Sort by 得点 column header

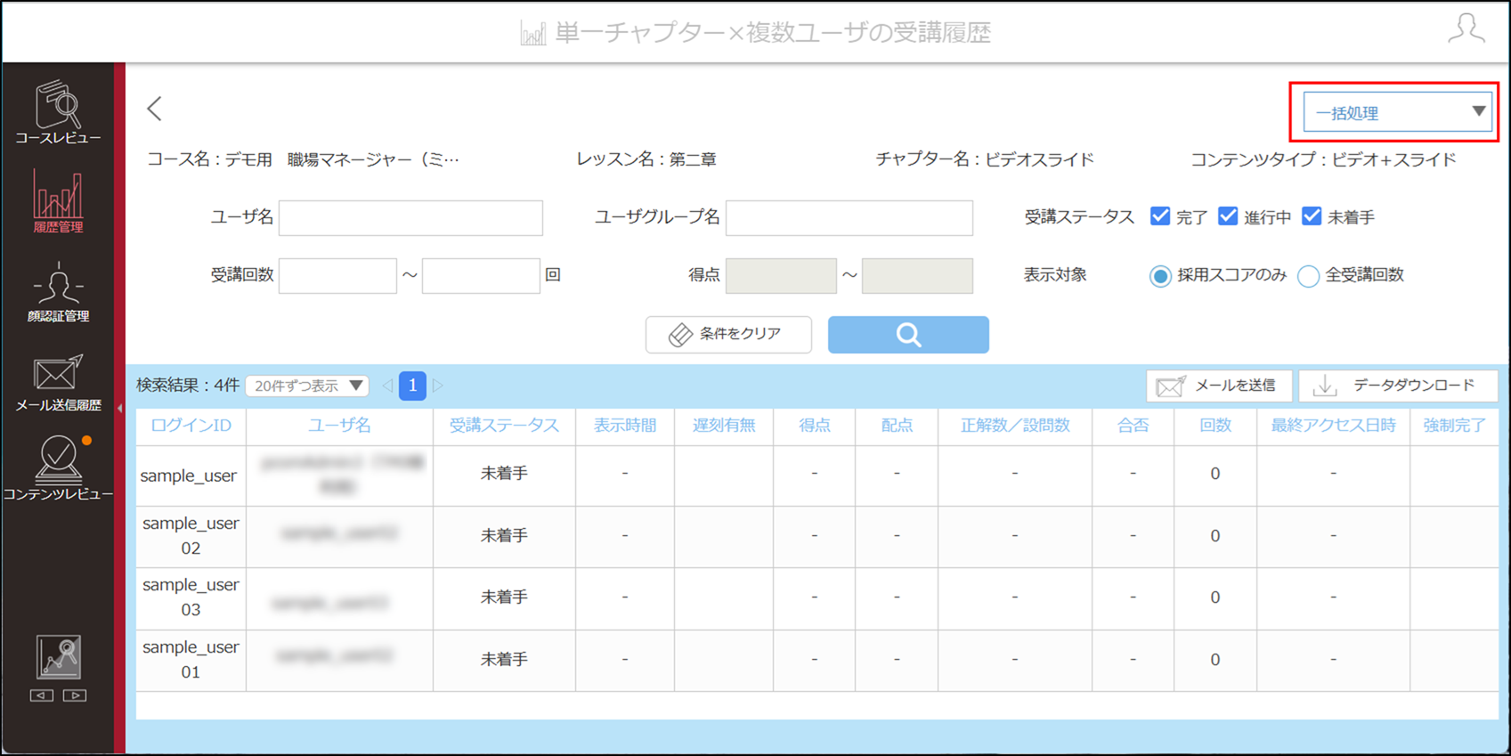click(814, 426)
